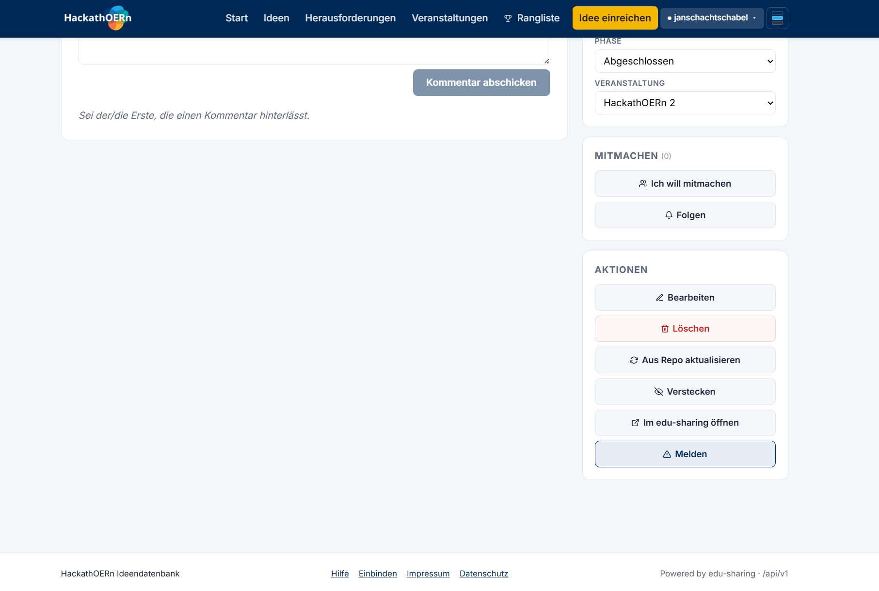Click the AKTIONEN section heading
This screenshot has width=879, height=591.
click(x=621, y=270)
